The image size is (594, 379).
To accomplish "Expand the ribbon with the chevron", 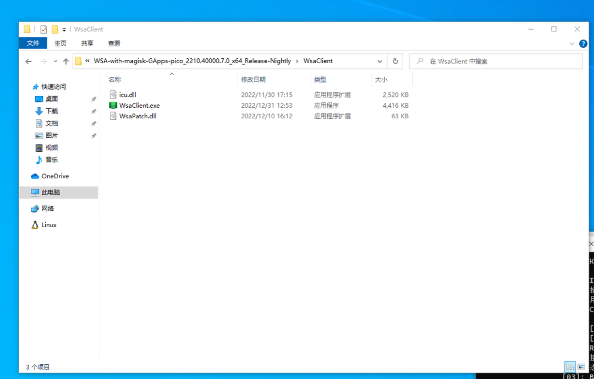I will (572, 43).
